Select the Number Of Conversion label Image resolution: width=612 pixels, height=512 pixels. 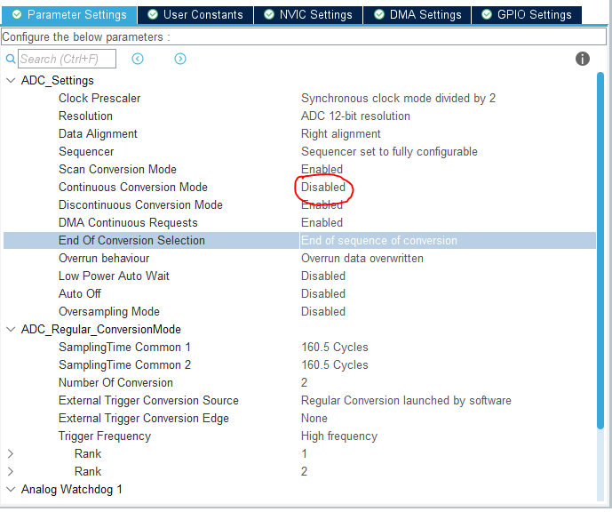point(115,383)
